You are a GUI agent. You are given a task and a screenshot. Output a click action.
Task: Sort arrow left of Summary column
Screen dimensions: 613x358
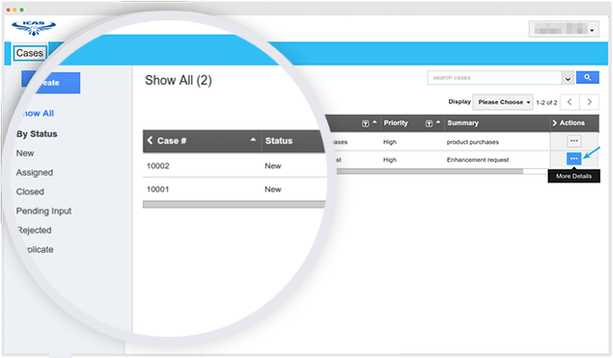pos(438,123)
